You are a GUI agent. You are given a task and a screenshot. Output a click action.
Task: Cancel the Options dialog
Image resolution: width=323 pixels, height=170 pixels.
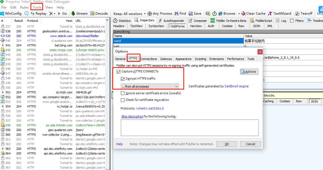(251, 144)
